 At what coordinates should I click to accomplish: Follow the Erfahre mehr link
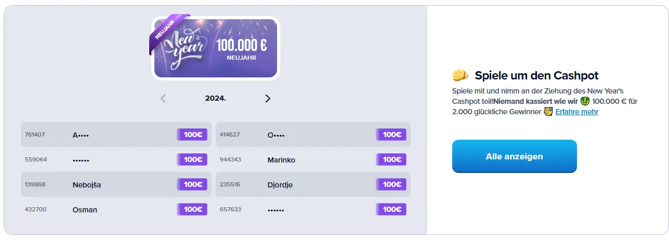coord(576,112)
